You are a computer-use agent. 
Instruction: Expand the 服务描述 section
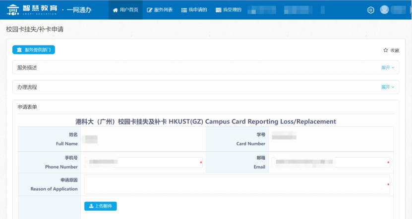click(387, 68)
